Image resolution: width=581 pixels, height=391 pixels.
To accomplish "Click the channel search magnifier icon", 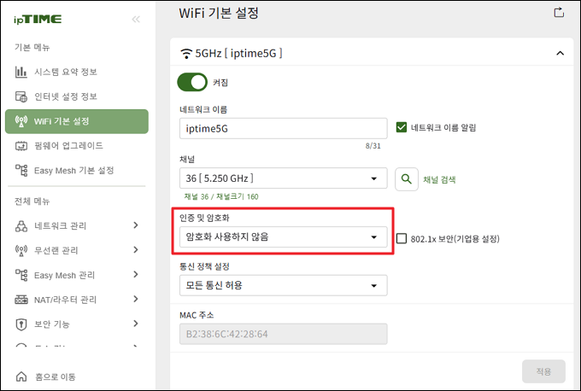I will point(407,179).
